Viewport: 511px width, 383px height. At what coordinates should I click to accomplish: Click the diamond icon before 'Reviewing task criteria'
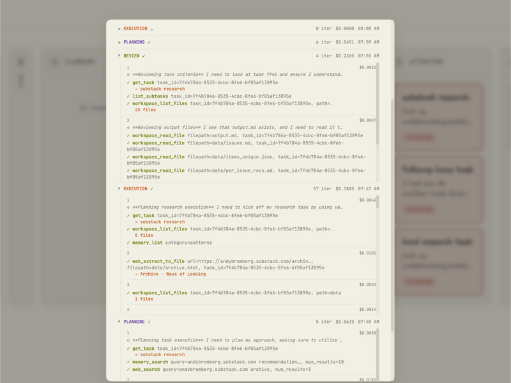[128, 75]
